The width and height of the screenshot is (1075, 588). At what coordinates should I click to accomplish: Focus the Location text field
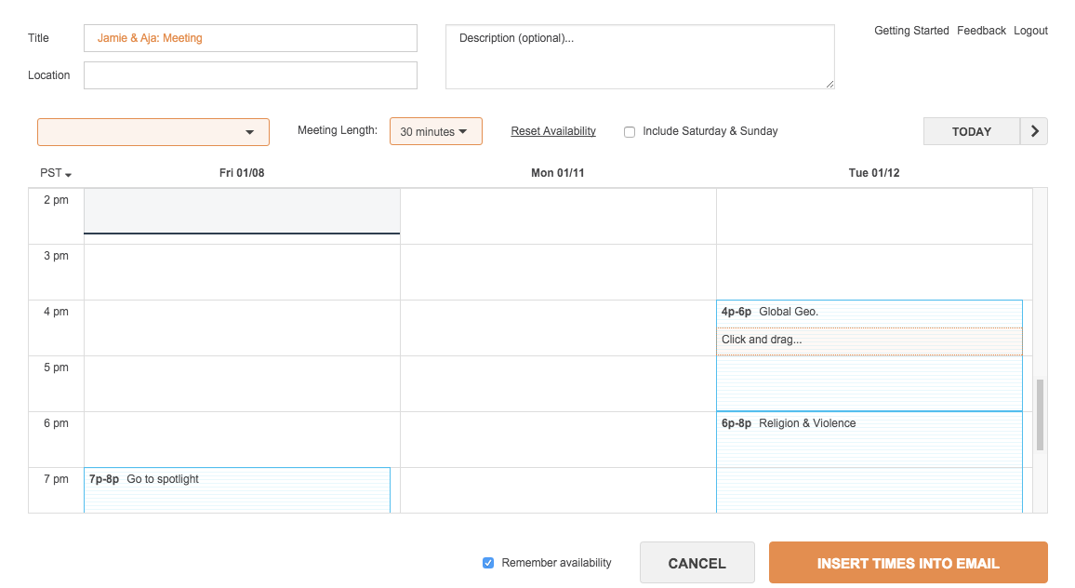coord(250,75)
